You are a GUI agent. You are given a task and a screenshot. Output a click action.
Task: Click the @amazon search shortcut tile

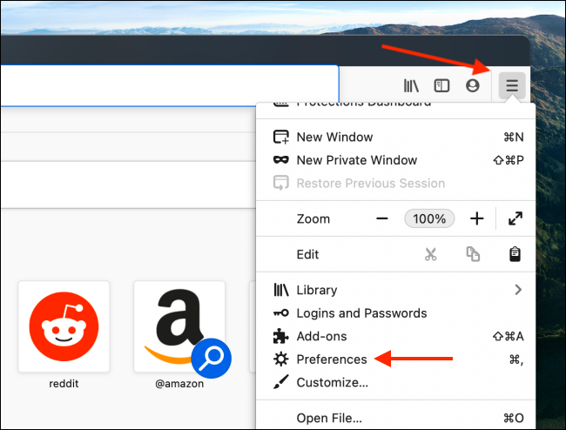click(x=179, y=327)
